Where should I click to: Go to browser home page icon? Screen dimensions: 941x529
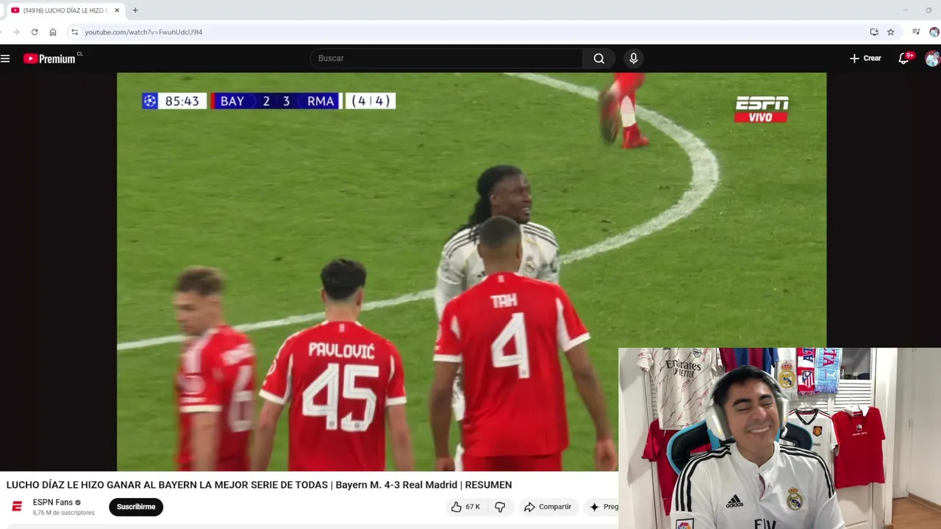click(53, 32)
